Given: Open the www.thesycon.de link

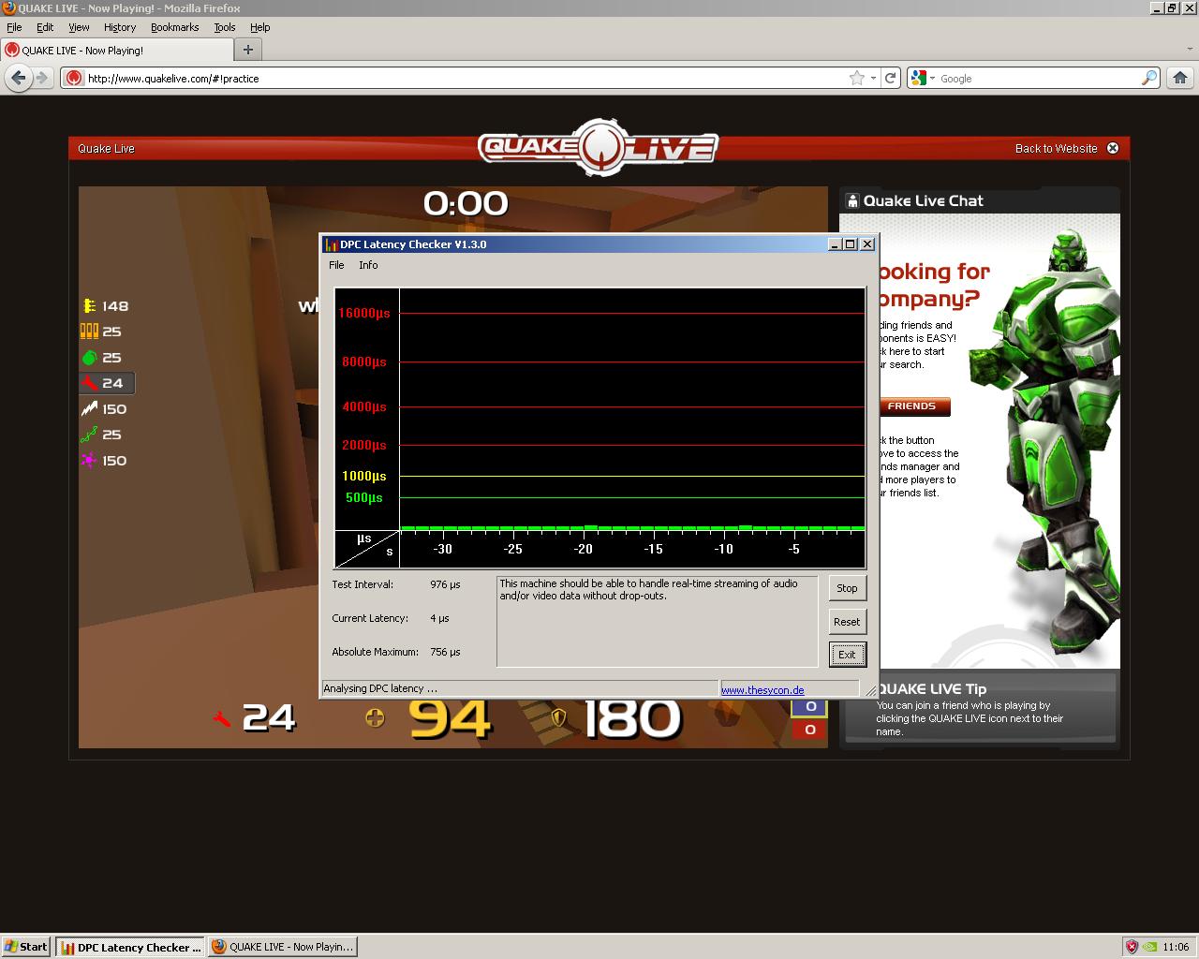Looking at the screenshot, I should point(762,689).
